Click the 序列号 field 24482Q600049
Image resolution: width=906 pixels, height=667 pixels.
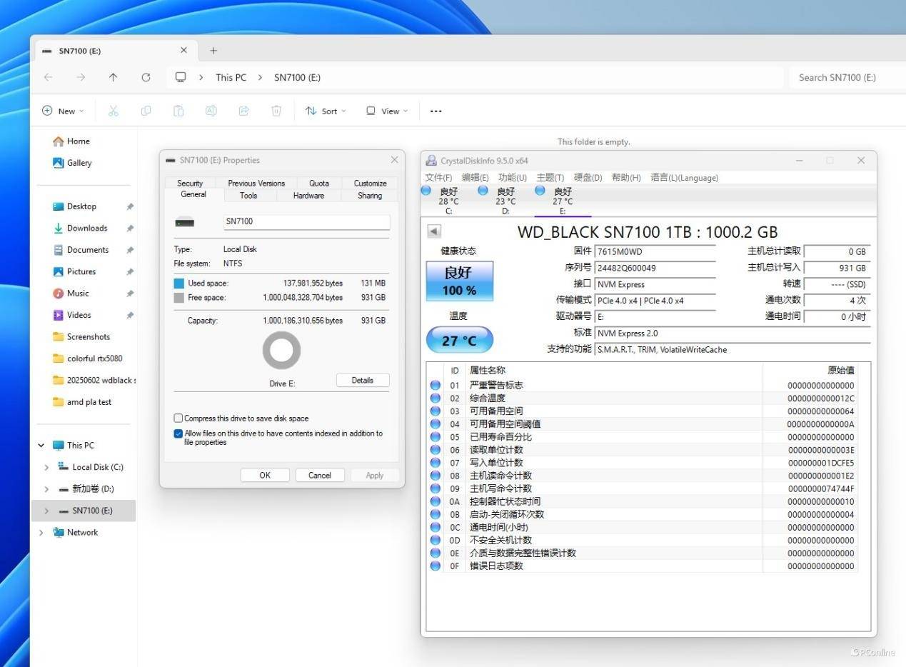coord(655,268)
